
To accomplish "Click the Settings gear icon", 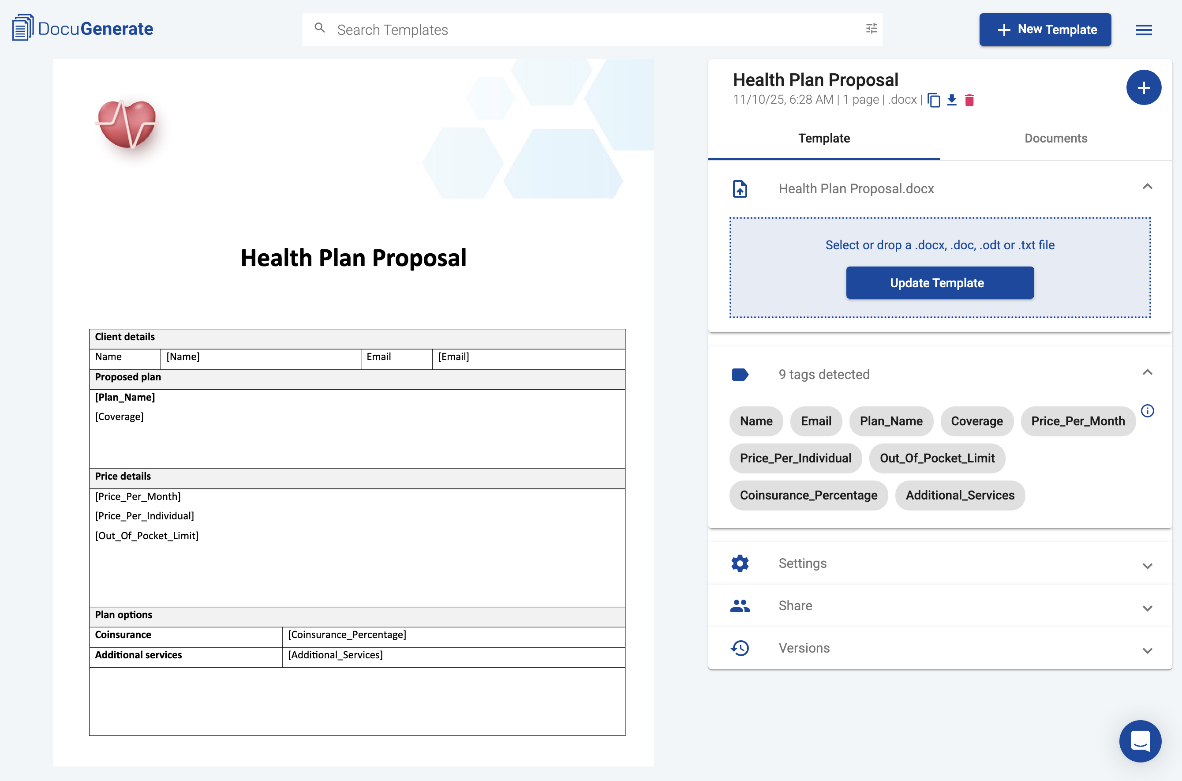I will click(739, 563).
